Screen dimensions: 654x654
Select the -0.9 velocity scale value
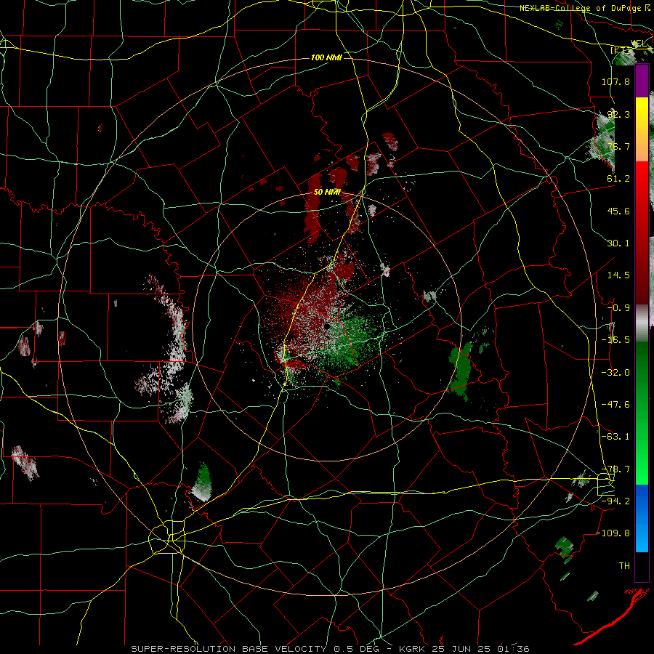pyautogui.click(x=618, y=308)
